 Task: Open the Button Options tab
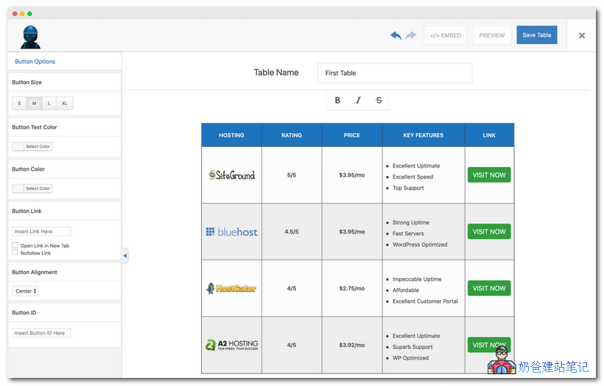click(x=35, y=62)
